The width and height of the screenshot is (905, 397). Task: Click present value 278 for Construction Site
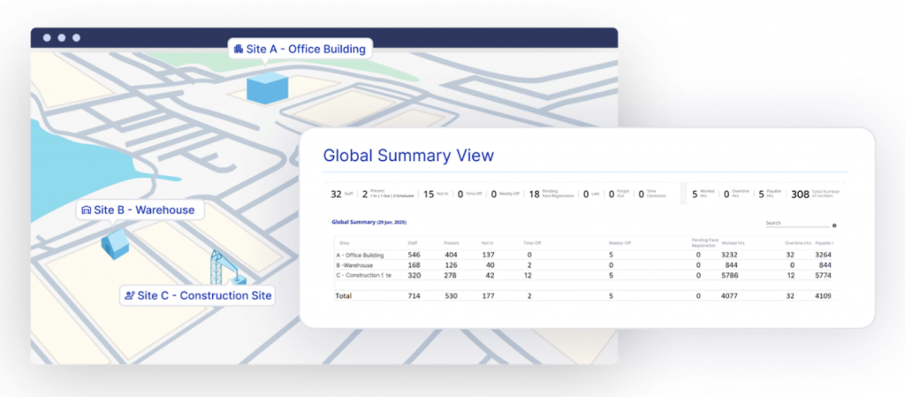452,275
